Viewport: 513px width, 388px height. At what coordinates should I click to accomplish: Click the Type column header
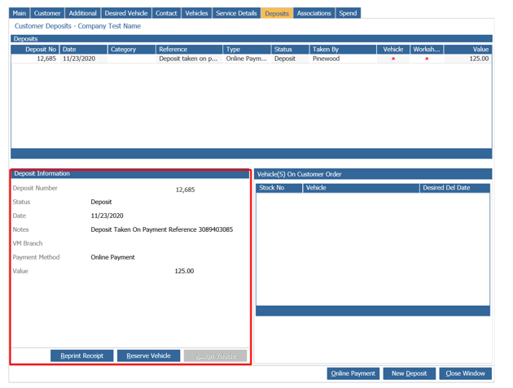coord(247,50)
